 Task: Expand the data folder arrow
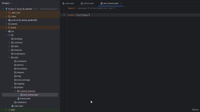pos(9,46)
